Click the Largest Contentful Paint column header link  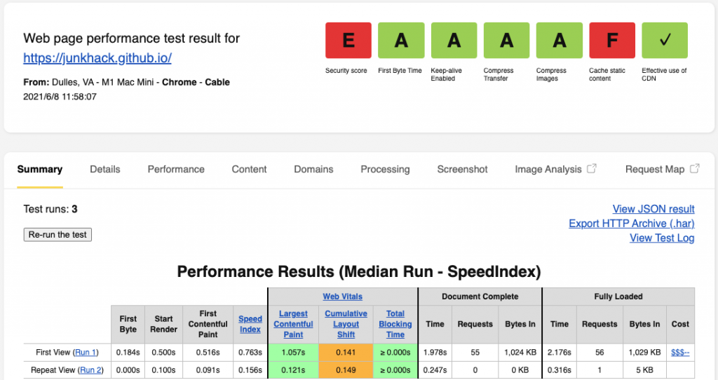click(x=293, y=324)
